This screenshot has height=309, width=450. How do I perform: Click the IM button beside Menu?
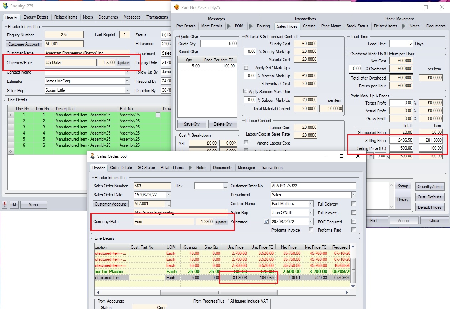point(14,205)
